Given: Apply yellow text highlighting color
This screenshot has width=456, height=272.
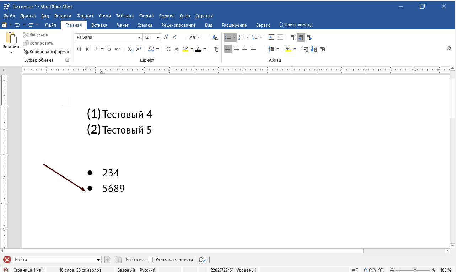Looking at the screenshot, I should coord(185,49).
